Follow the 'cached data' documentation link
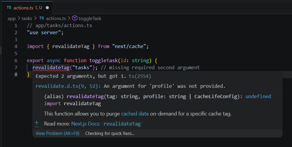The image size is (292, 147). pos(135,114)
